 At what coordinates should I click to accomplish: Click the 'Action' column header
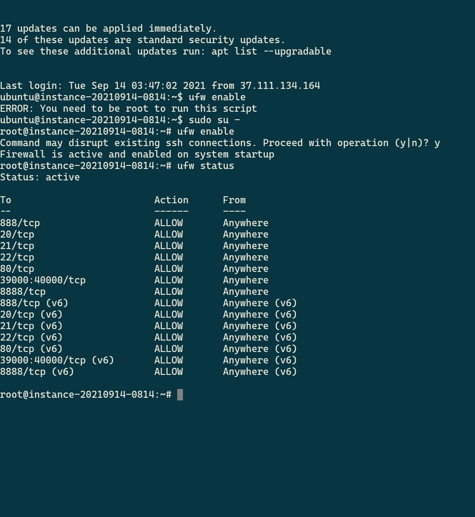[171, 200]
